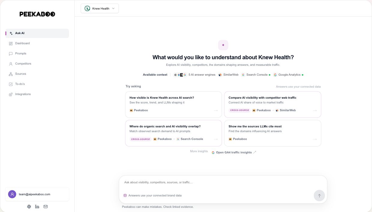Click SimilarWeb tag in Compare card

tap(286, 110)
